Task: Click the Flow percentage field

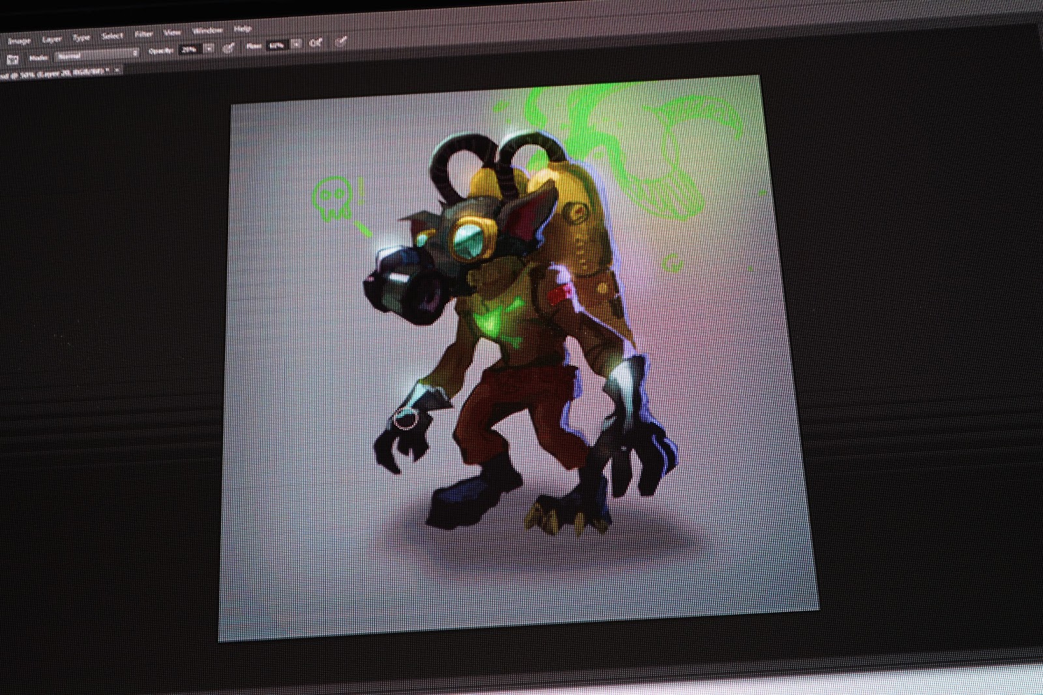Action: [276, 46]
